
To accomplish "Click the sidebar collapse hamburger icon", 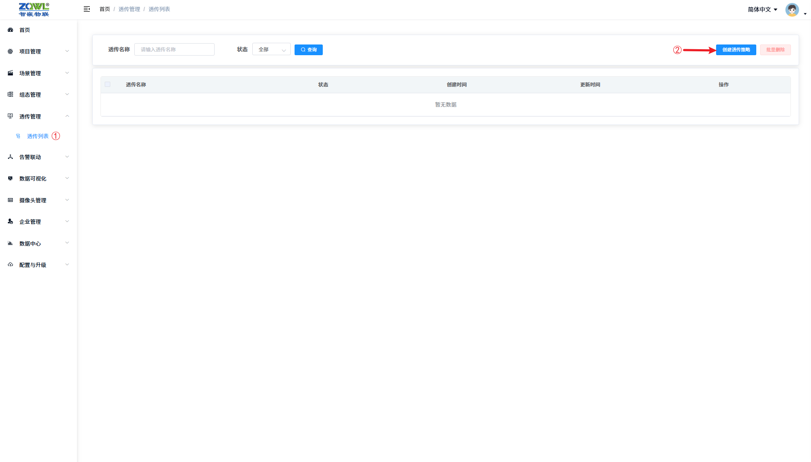I will 87,9.
